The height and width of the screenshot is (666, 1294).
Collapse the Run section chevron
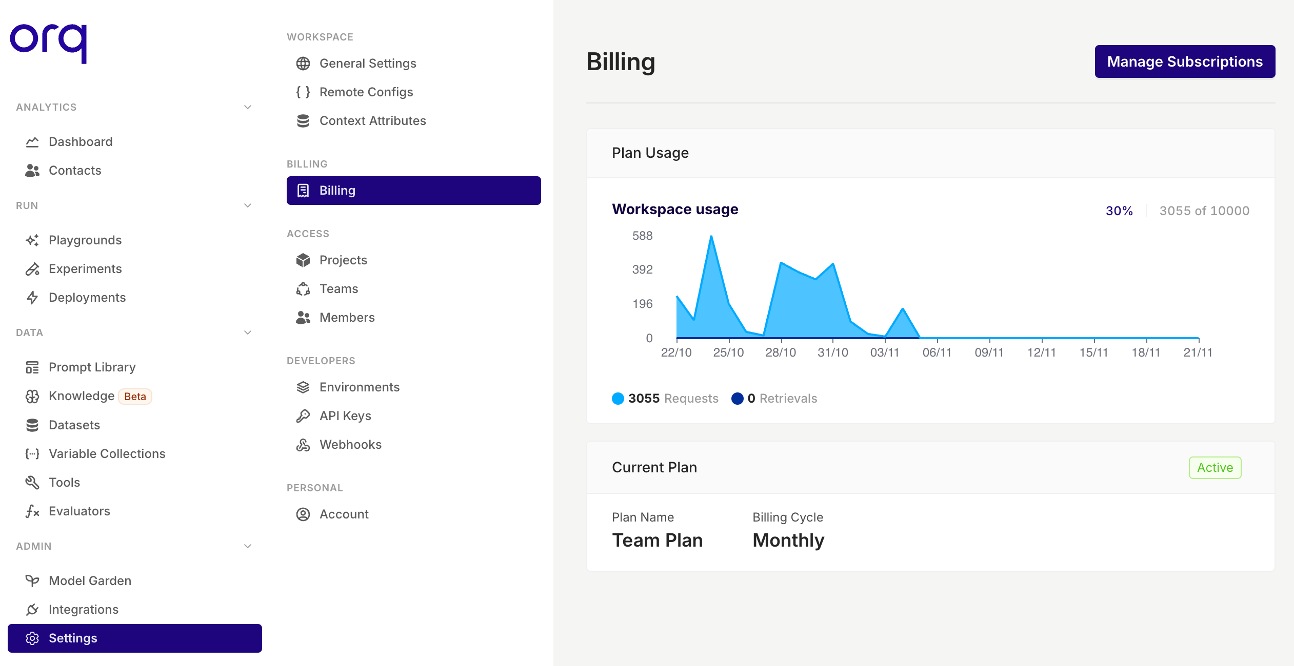(248, 205)
